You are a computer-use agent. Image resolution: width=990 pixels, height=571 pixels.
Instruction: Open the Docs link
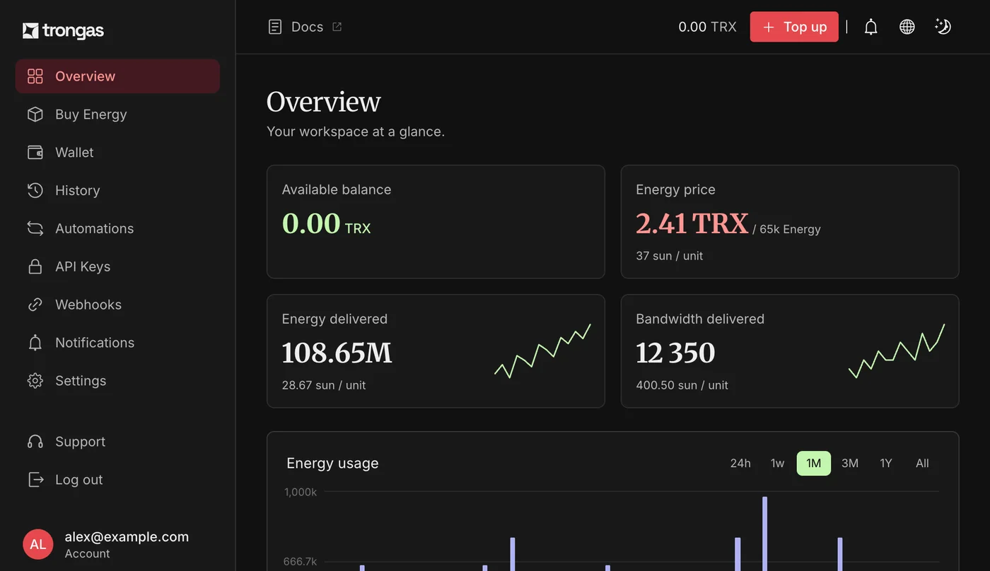(307, 27)
